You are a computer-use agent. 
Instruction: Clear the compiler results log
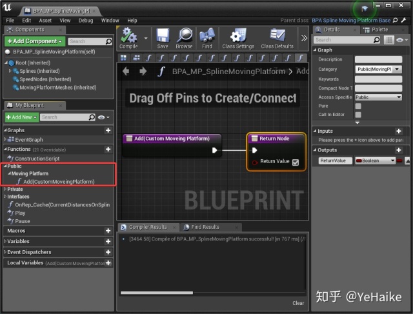point(298,303)
